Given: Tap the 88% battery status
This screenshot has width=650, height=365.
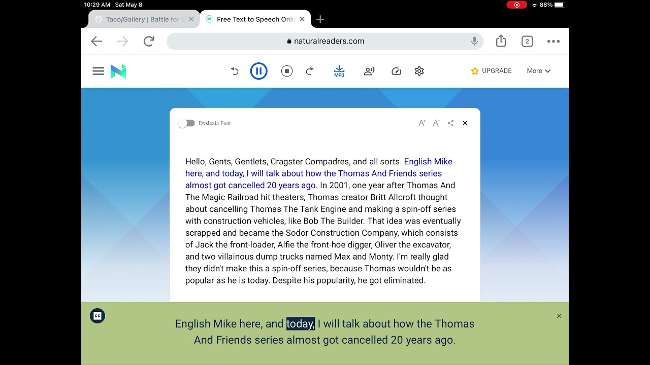Looking at the screenshot, I should click(x=552, y=5).
